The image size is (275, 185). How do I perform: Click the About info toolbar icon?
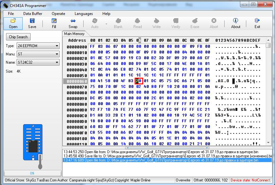coord(235,21)
